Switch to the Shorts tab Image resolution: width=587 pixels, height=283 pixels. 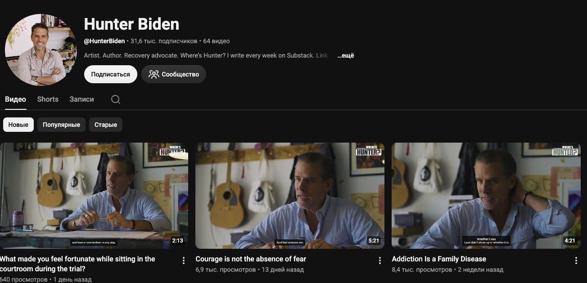48,99
